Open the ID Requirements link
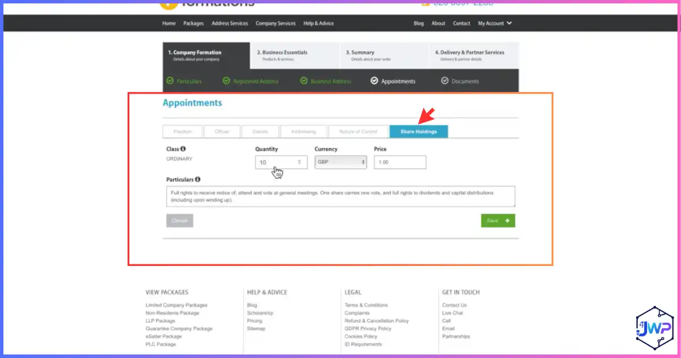This screenshot has width=681, height=358. [363, 344]
